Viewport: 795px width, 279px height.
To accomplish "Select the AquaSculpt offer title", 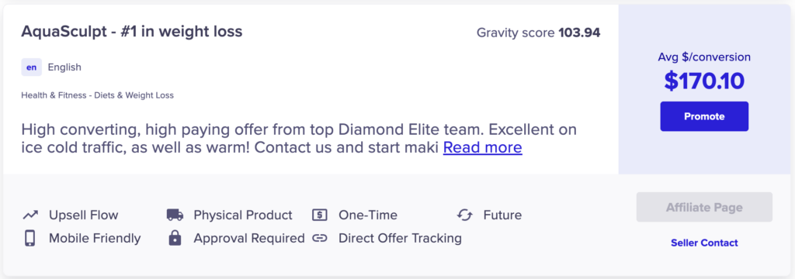I will 132,32.
